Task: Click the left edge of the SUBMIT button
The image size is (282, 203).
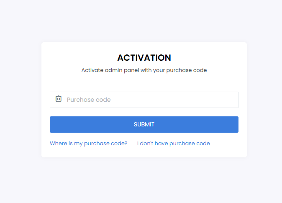Action: click(53, 125)
